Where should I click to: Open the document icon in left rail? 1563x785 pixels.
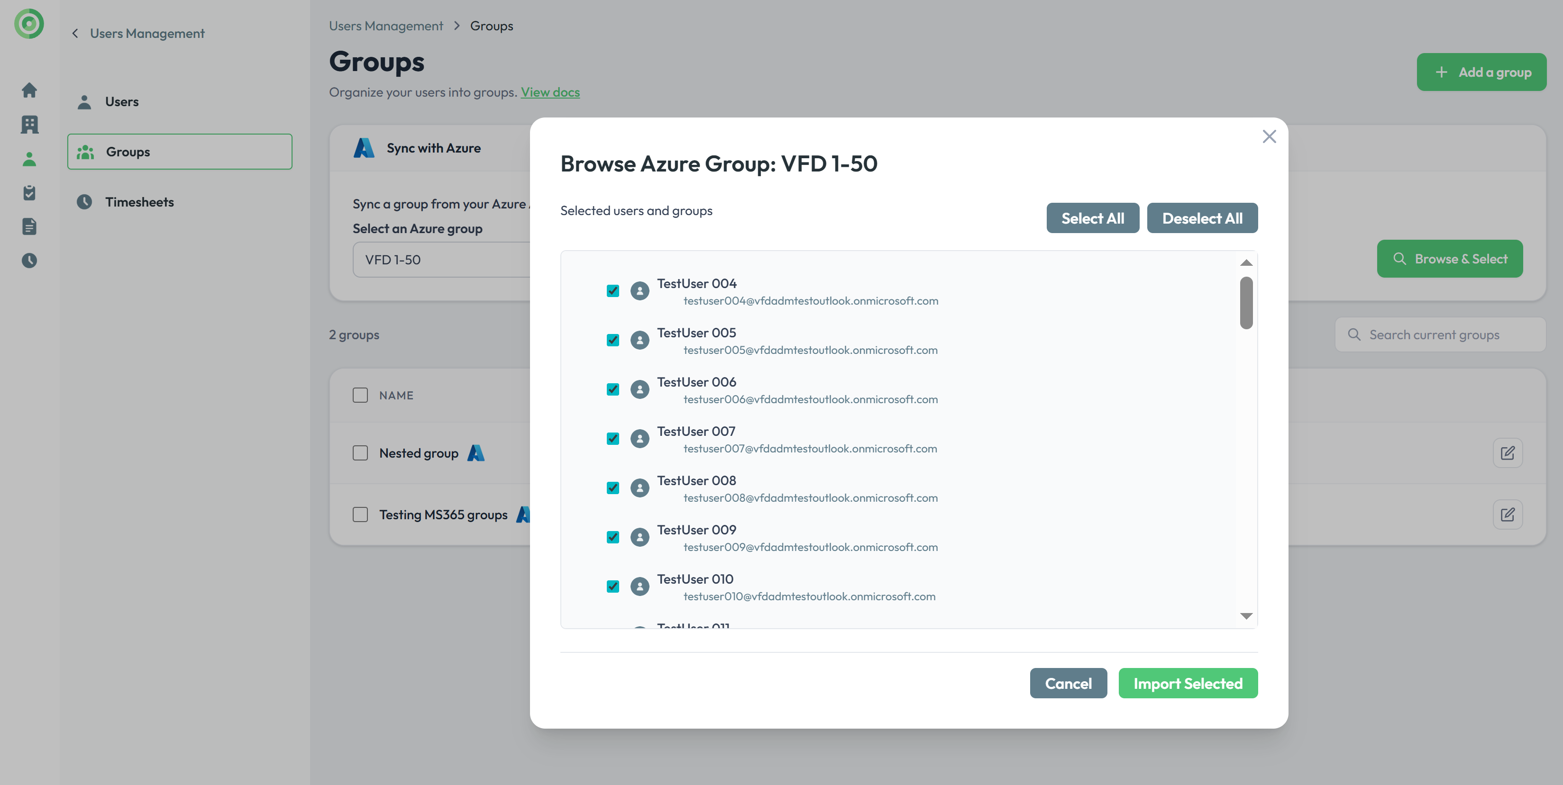pyautogui.click(x=29, y=227)
